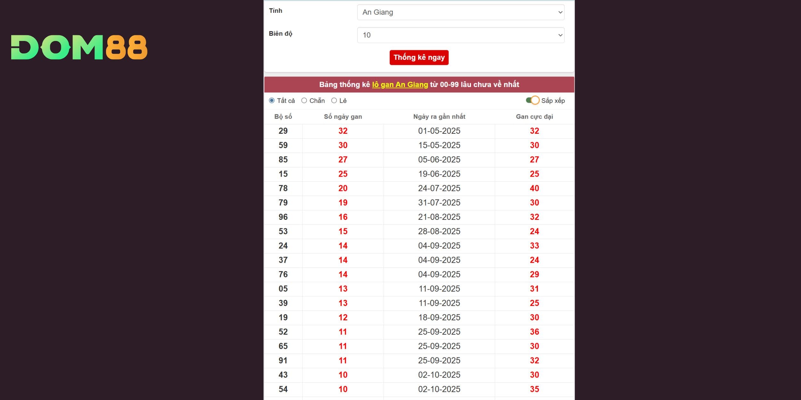The image size is (801, 400).
Task: Click the Gan cực đại column header
Action: click(x=534, y=117)
